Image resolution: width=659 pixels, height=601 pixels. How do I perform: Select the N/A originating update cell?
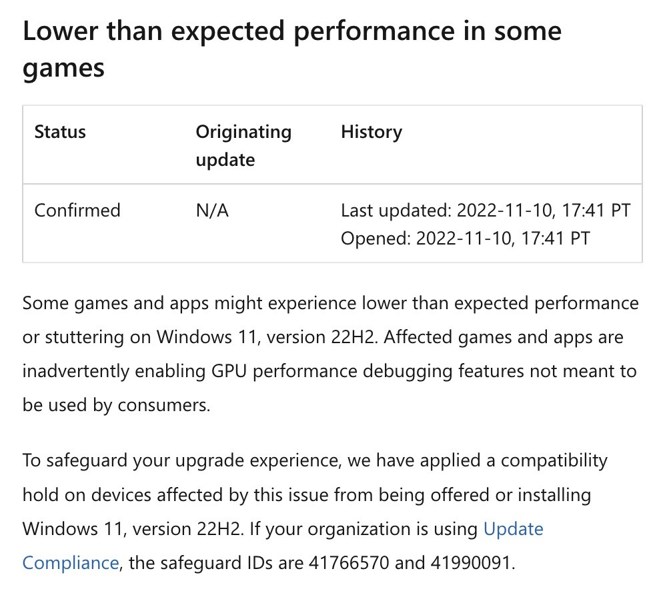pos(212,211)
